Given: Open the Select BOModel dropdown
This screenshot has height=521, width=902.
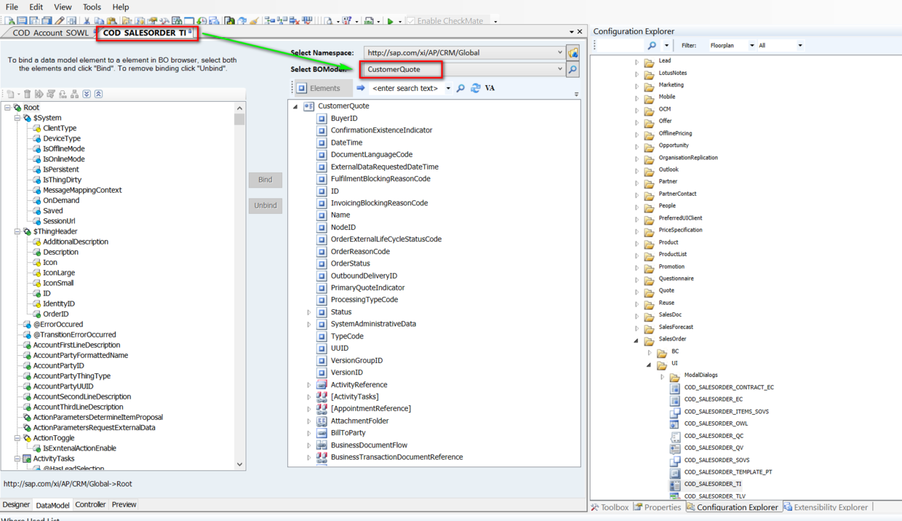Looking at the screenshot, I should [559, 69].
